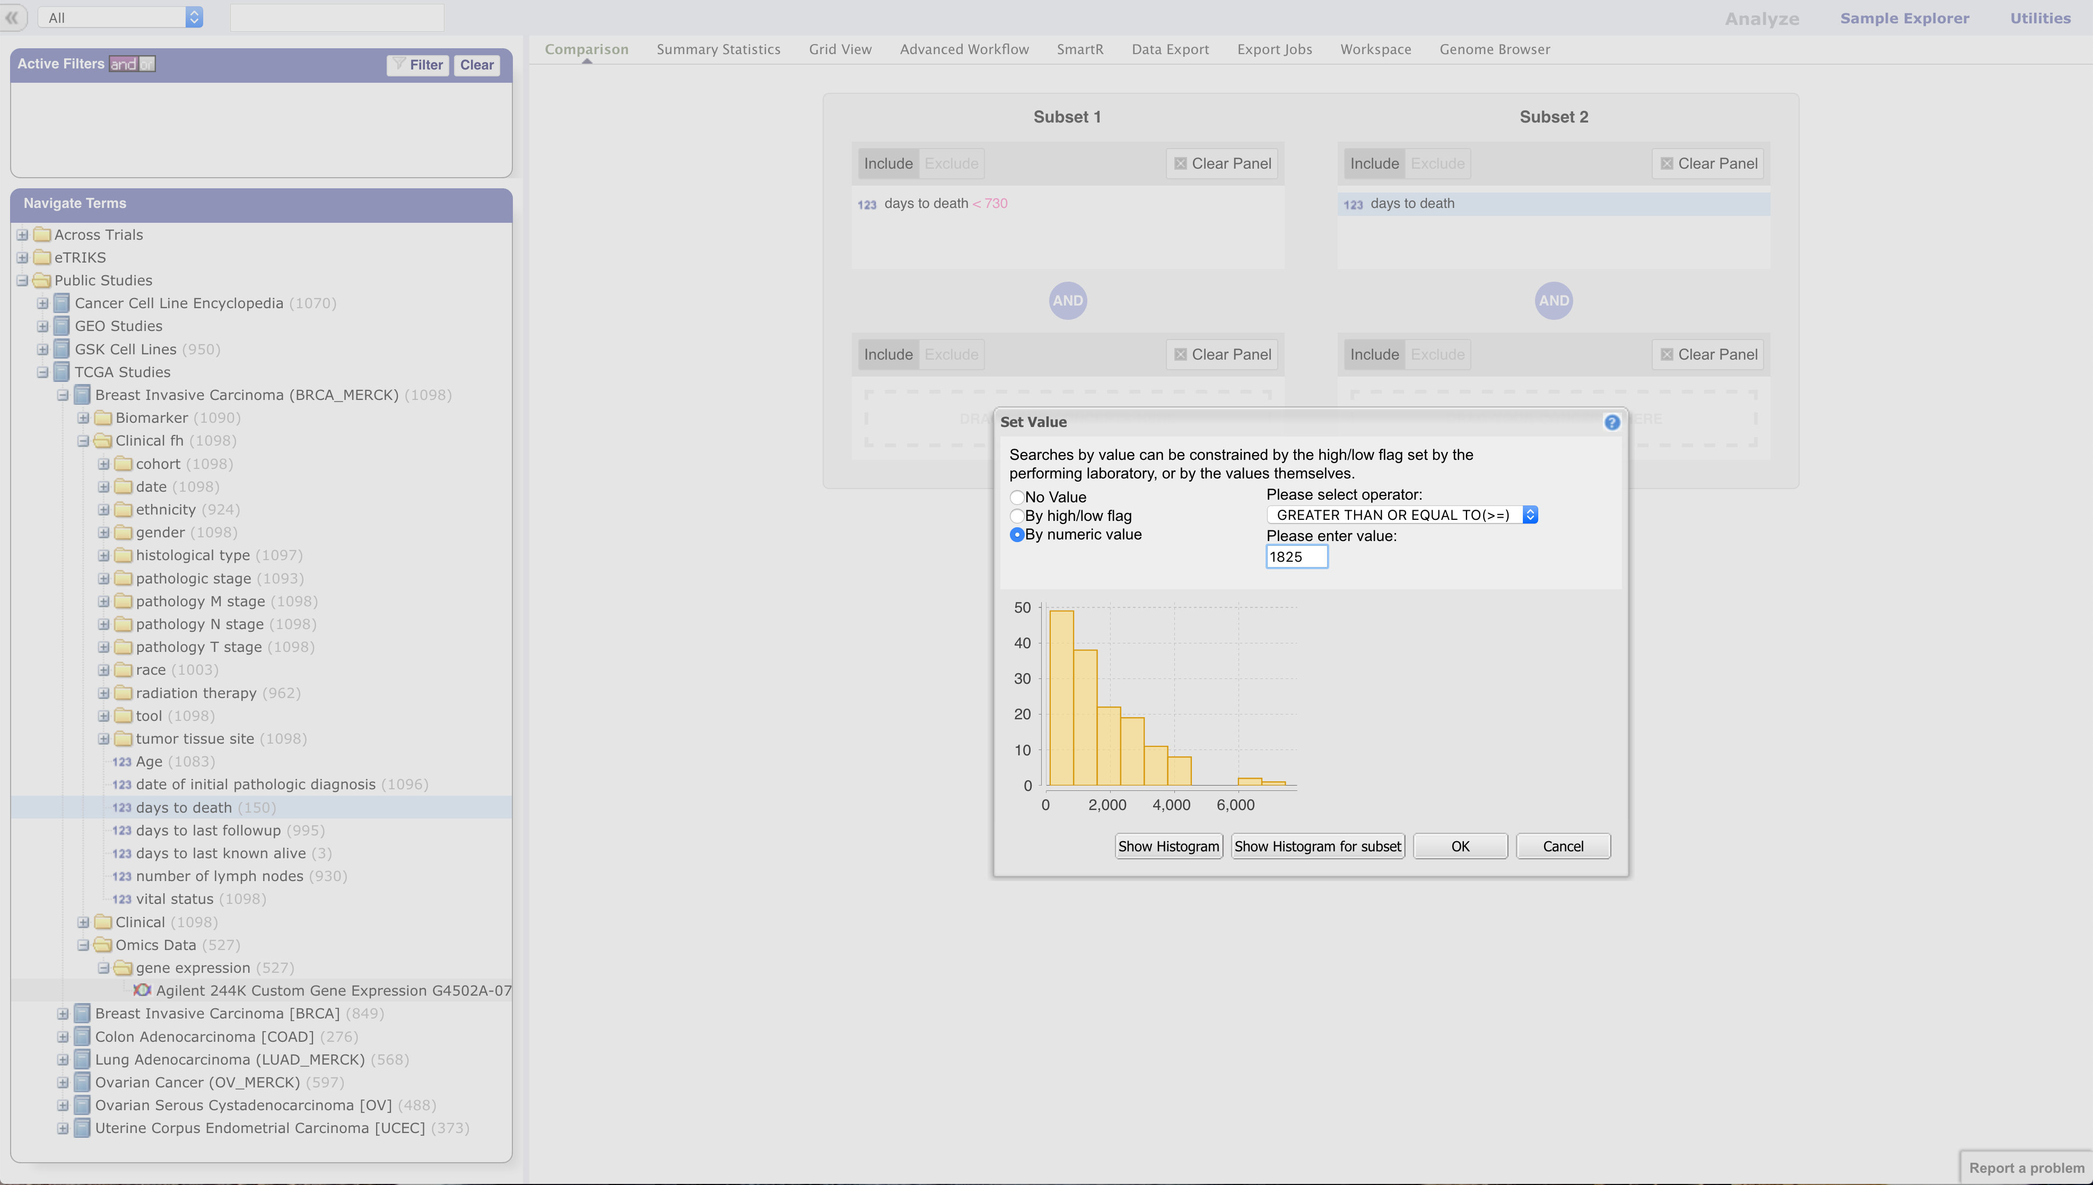2093x1185 pixels.
Task: Click the Agilent 244K gene expression icon
Action: pyautogui.click(x=142, y=990)
